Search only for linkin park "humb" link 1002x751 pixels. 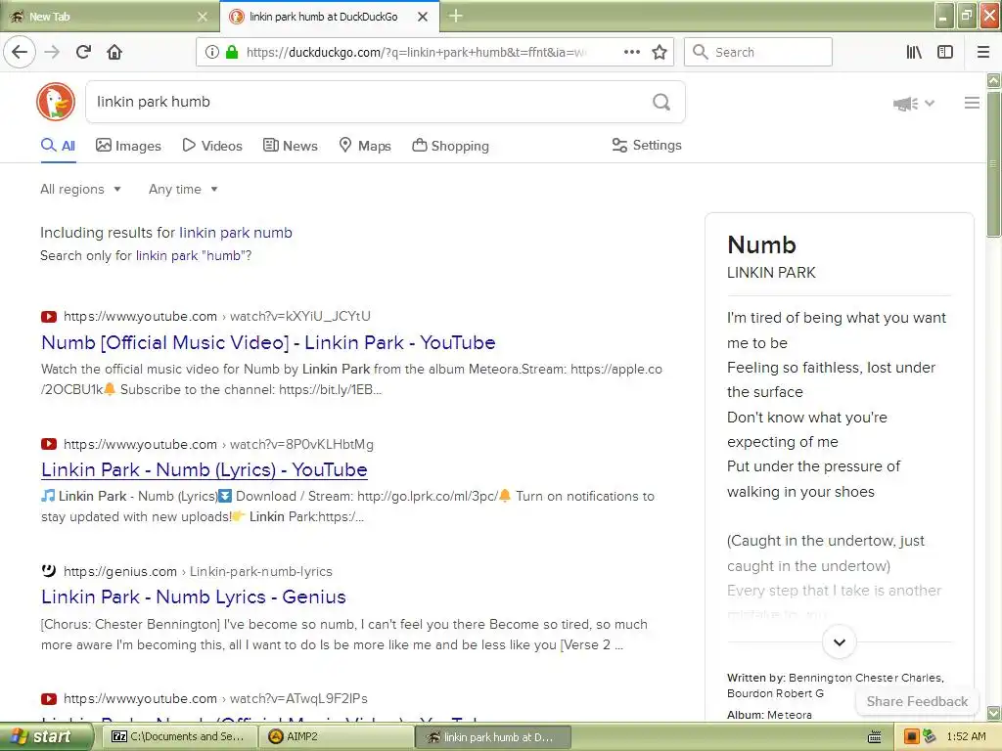click(193, 255)
